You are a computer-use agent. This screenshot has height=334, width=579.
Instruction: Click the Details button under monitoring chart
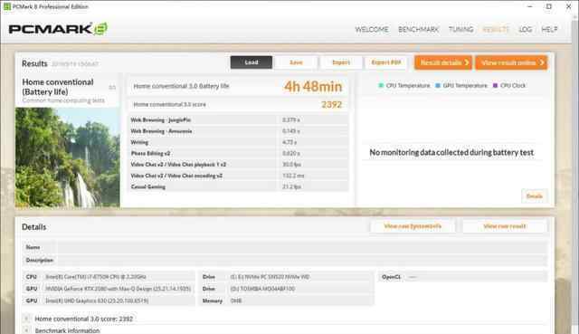[535, 196]
